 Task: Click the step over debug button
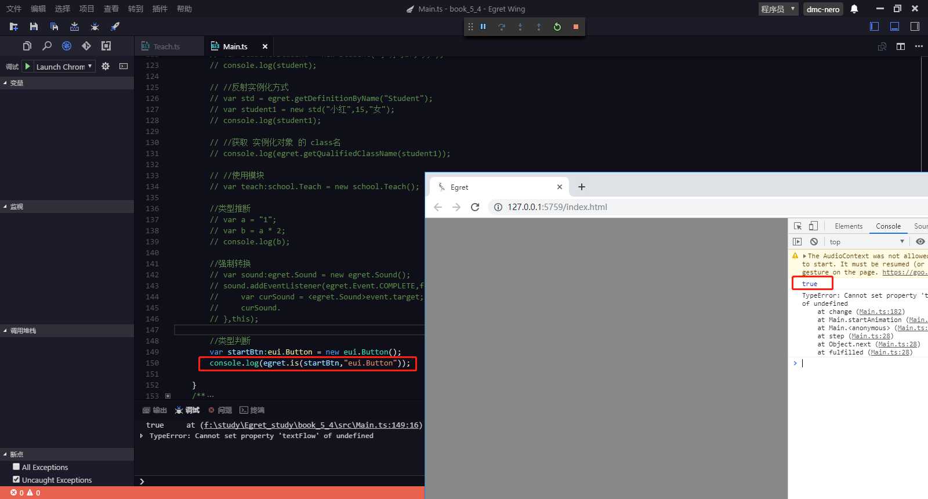click(x=502, y=27)
